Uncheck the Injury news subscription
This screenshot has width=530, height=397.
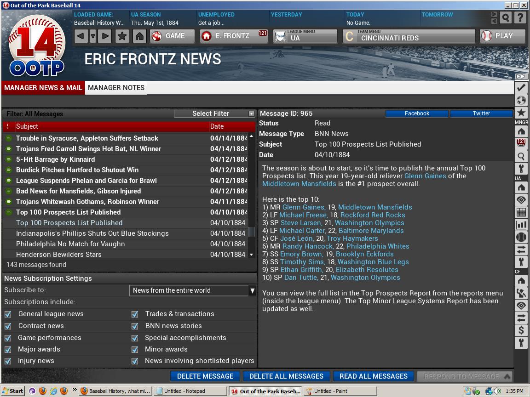click(x=8, y=361)
